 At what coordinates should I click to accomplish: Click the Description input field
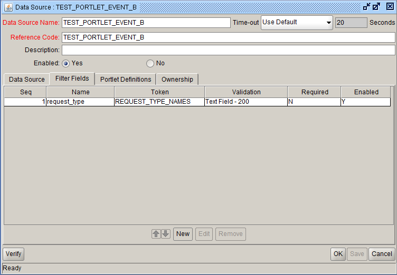click(228, 50)
